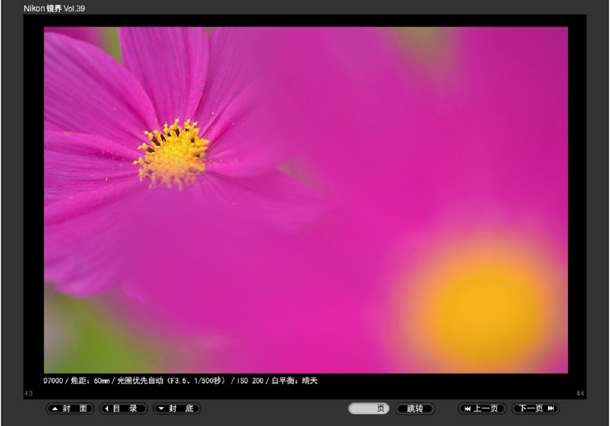The width and height of the screenshot is (610, 426).
Task: Click the D7000 camera model in caption
Action: [53, 381]
